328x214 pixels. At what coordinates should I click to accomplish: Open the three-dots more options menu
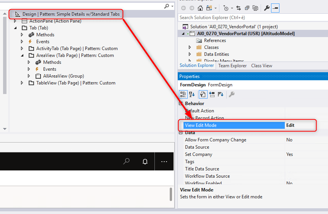click(164, 162)
